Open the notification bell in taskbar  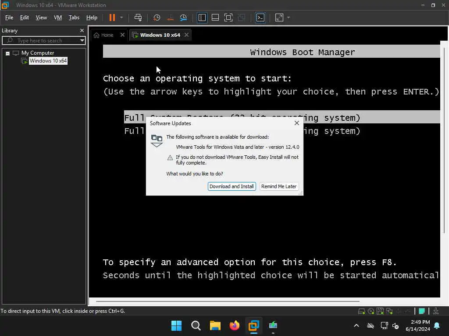(x=437, y=325)
